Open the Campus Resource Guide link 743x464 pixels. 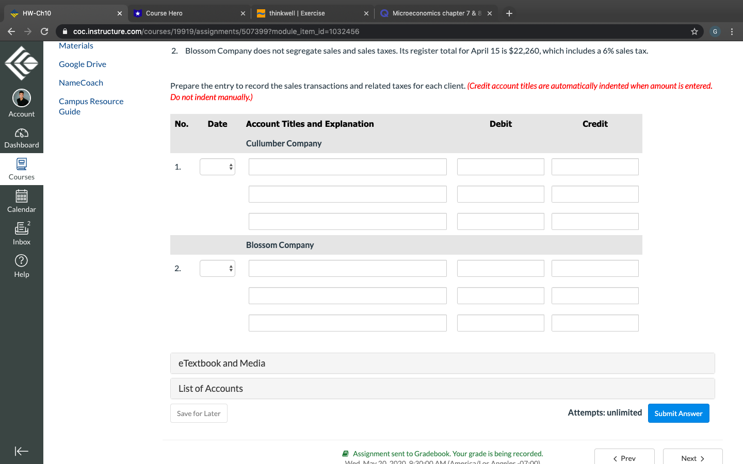tap(91, 106)
